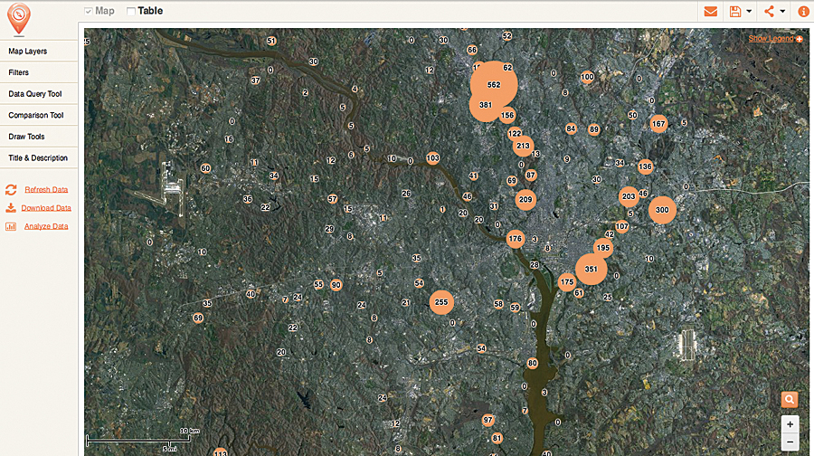
Task: Click Show Legend link
Action: pyautogui.click(x=771, y=38)
